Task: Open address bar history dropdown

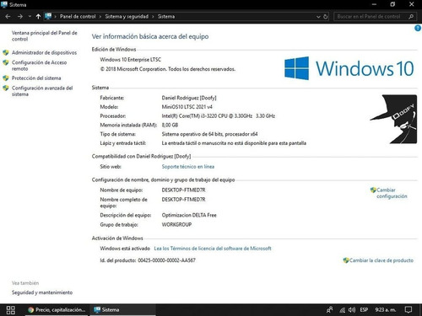Action: [x=318, y=17]
